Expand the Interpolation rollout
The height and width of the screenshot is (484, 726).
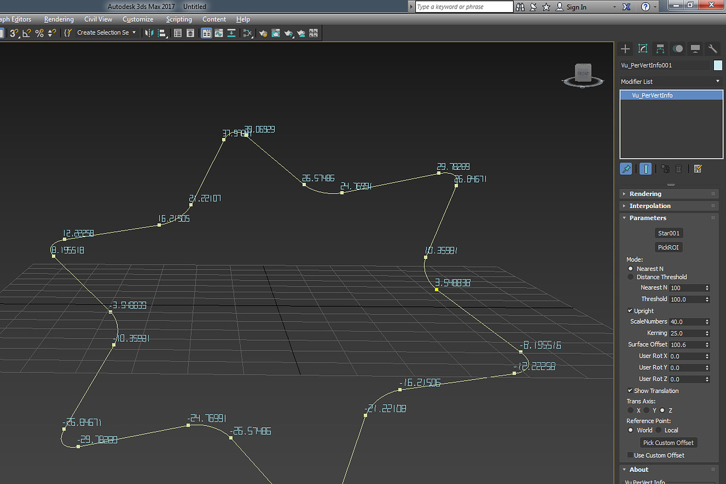point(669,206)
